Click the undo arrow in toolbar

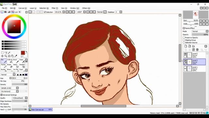tap(30, 12)
